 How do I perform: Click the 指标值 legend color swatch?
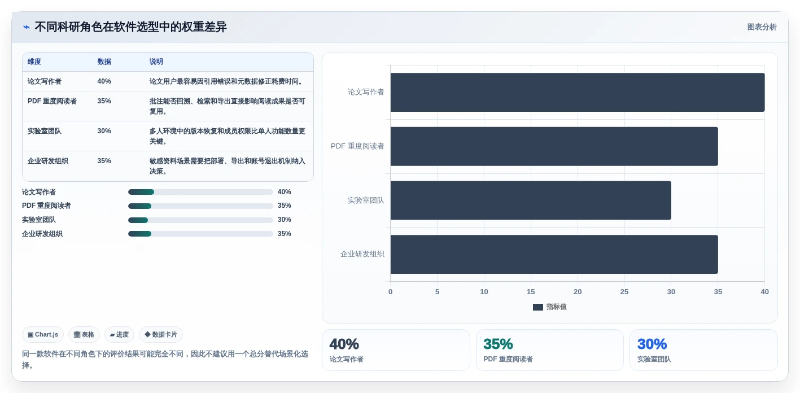538,307
